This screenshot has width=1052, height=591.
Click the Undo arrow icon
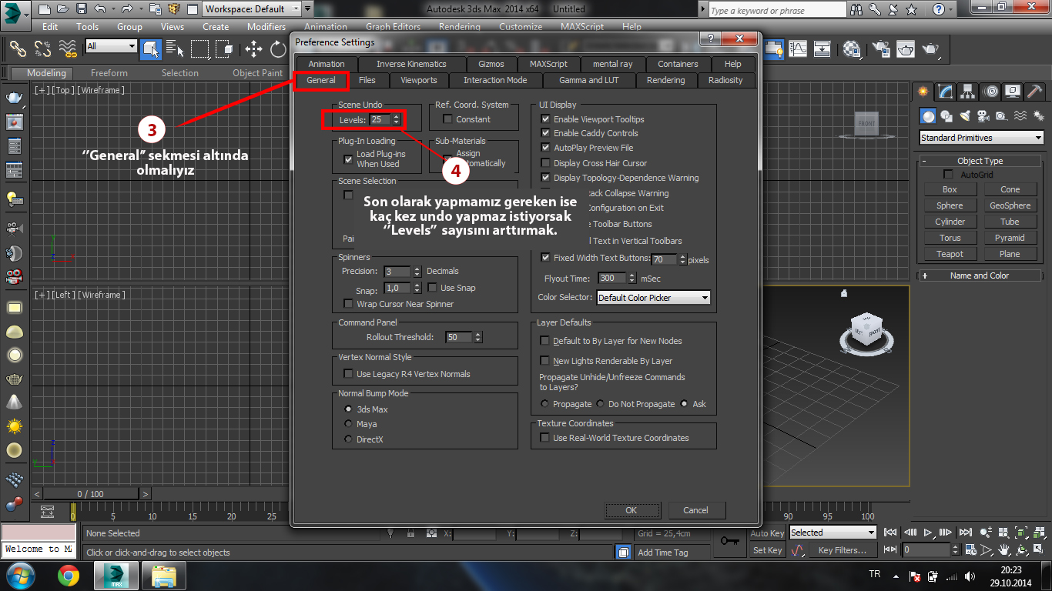[x=100, y=9]
